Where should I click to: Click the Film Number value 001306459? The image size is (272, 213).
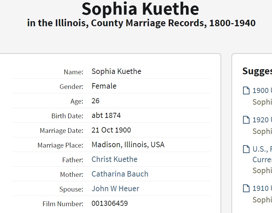pos(110,203)
